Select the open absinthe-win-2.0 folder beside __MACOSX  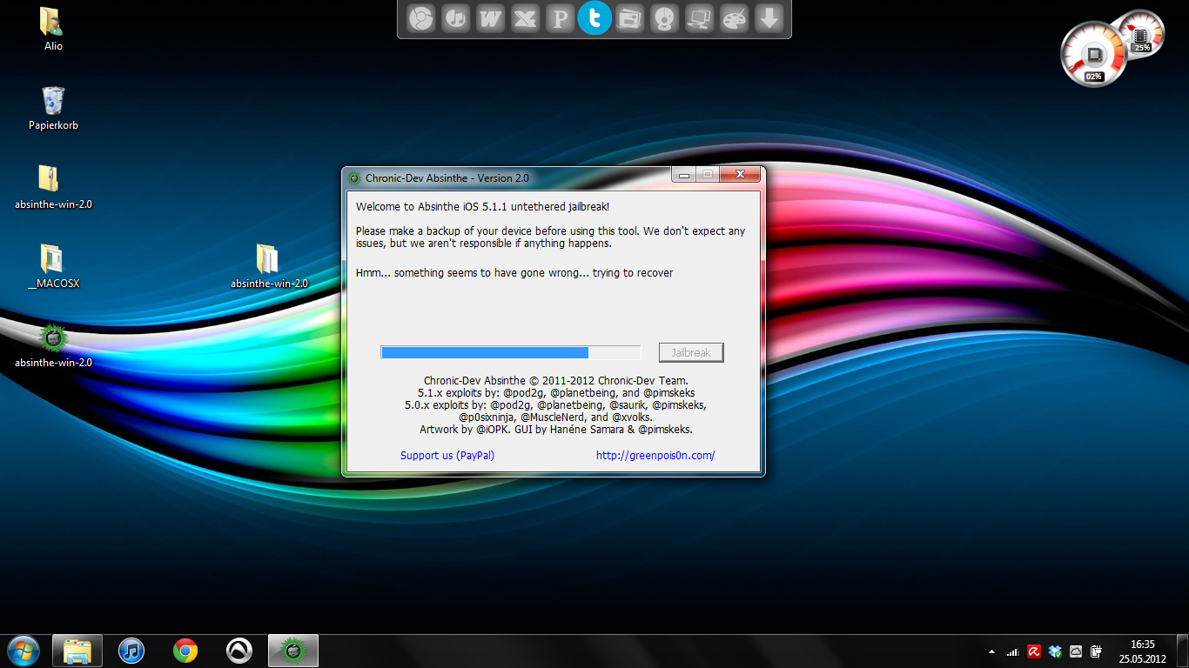tap(269, 266)
